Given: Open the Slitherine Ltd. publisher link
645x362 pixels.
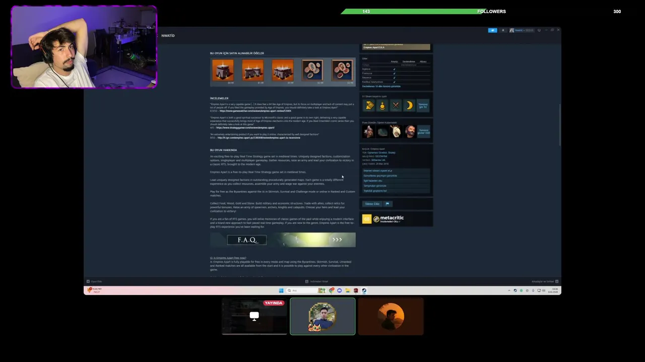Looking at the screenshot, I should coord(378,160).
